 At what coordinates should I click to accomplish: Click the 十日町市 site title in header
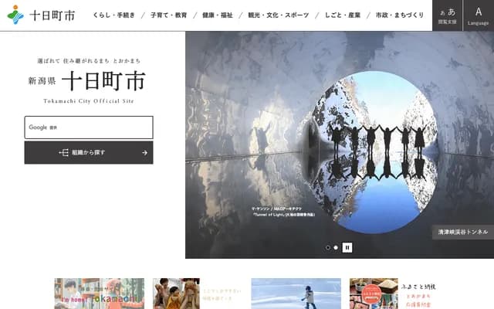tap(52, 15)
